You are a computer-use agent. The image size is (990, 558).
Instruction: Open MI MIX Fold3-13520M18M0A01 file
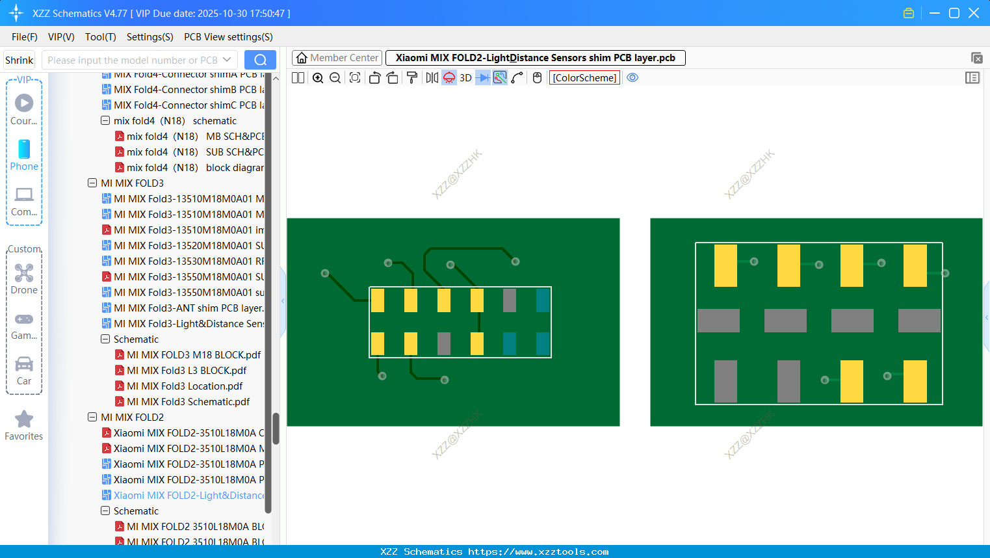click(183, 246)
